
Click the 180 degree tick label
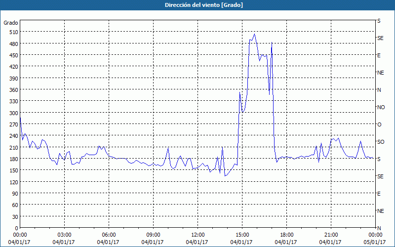point(14,159)
